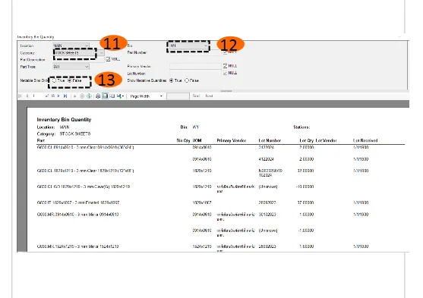This screenshot has height=298, width=423.
Task: Stop report rendering
Action: click(x=82, y=96)
